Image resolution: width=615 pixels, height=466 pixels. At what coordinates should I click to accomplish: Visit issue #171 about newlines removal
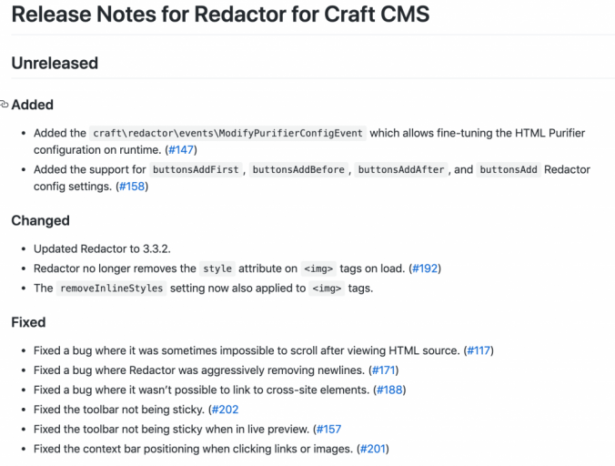coord(383,370)
